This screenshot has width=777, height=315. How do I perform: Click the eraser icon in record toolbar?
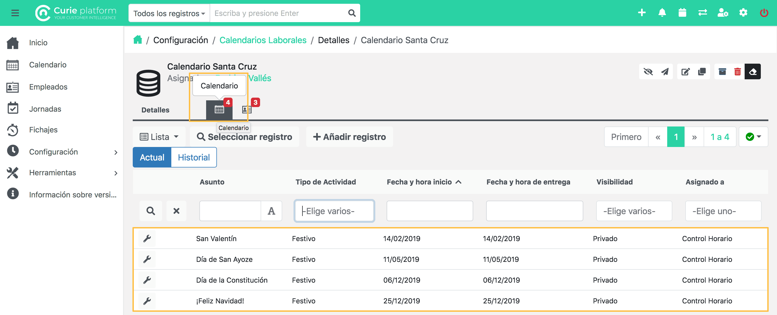(x=752, y=72)
